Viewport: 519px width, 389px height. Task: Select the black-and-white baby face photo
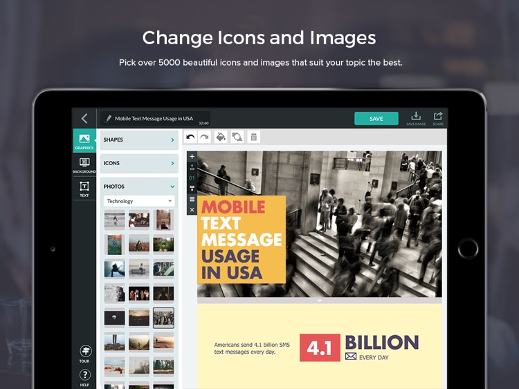point(114,293)
